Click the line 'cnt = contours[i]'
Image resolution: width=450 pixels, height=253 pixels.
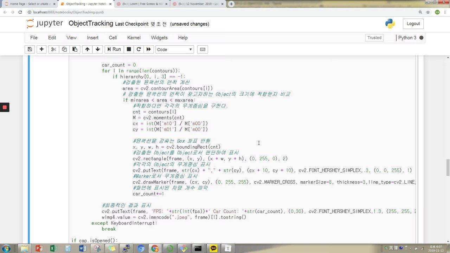[155, 112]
